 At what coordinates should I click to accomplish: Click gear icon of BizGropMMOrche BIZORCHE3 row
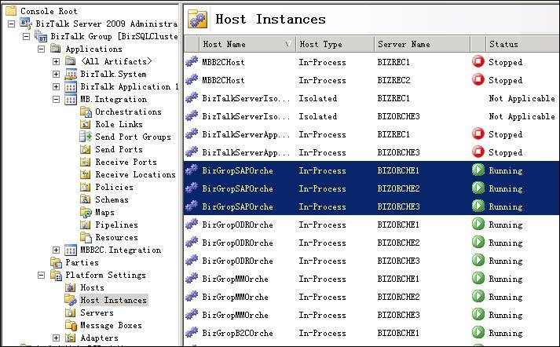pos(192,314)
